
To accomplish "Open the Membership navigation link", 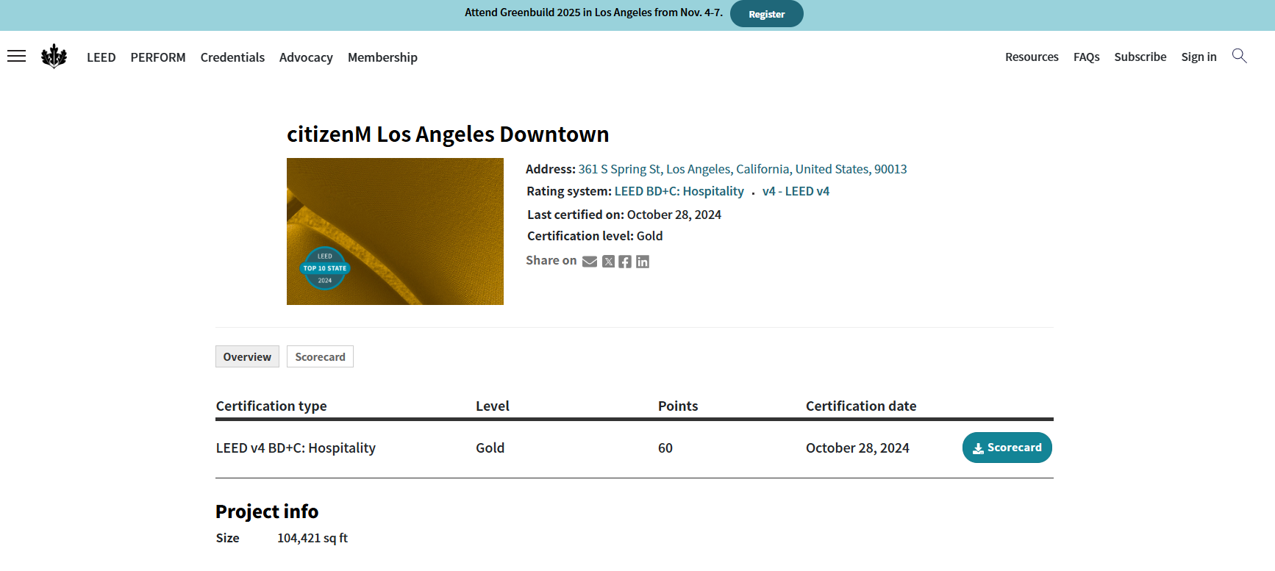I will tap(382, 57).
